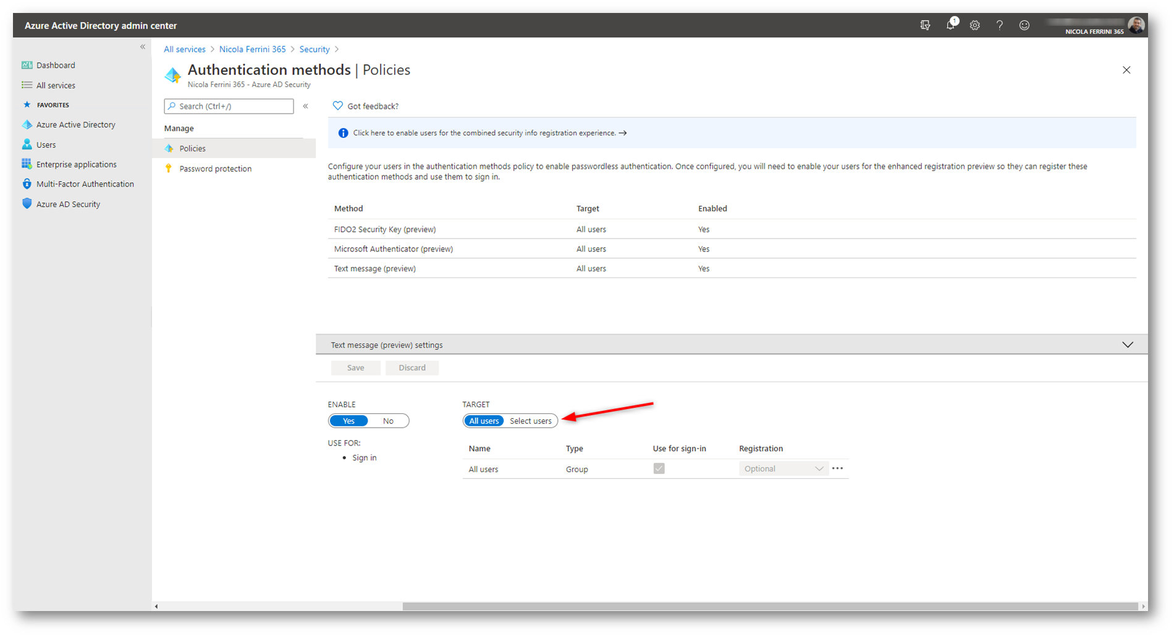Click the All services breadcrumb link

[184, 49]
